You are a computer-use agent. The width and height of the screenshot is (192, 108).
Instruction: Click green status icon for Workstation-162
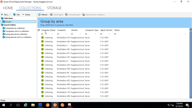pyautogui.click(x=42, y=88)
